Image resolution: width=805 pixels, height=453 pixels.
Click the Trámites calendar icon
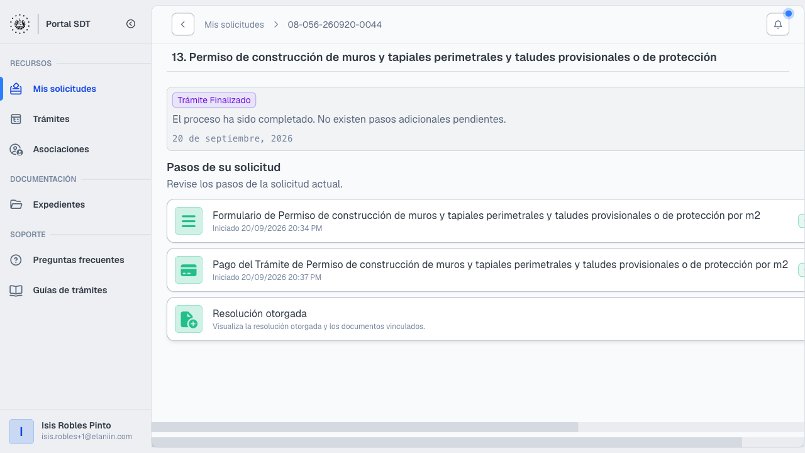click(x=16, y=119)
